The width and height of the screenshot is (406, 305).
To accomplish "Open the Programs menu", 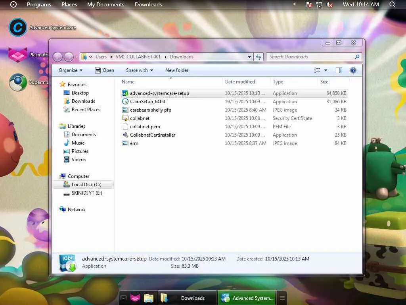I will tap(39, 4).
